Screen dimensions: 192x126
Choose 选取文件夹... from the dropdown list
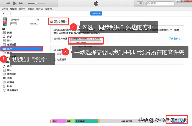coord(82,43)
